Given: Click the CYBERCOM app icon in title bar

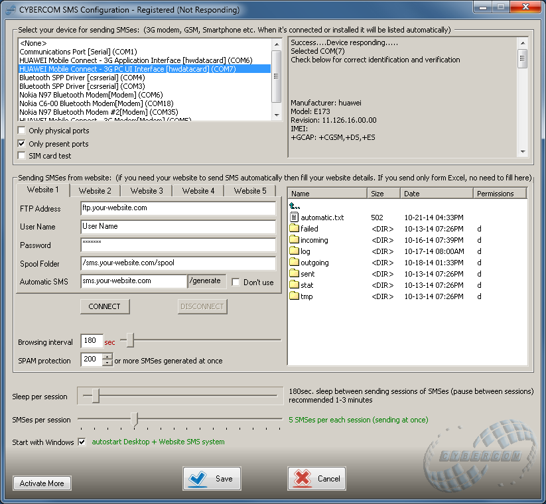Looking at the screenshot, I should (x=11, y=10).
